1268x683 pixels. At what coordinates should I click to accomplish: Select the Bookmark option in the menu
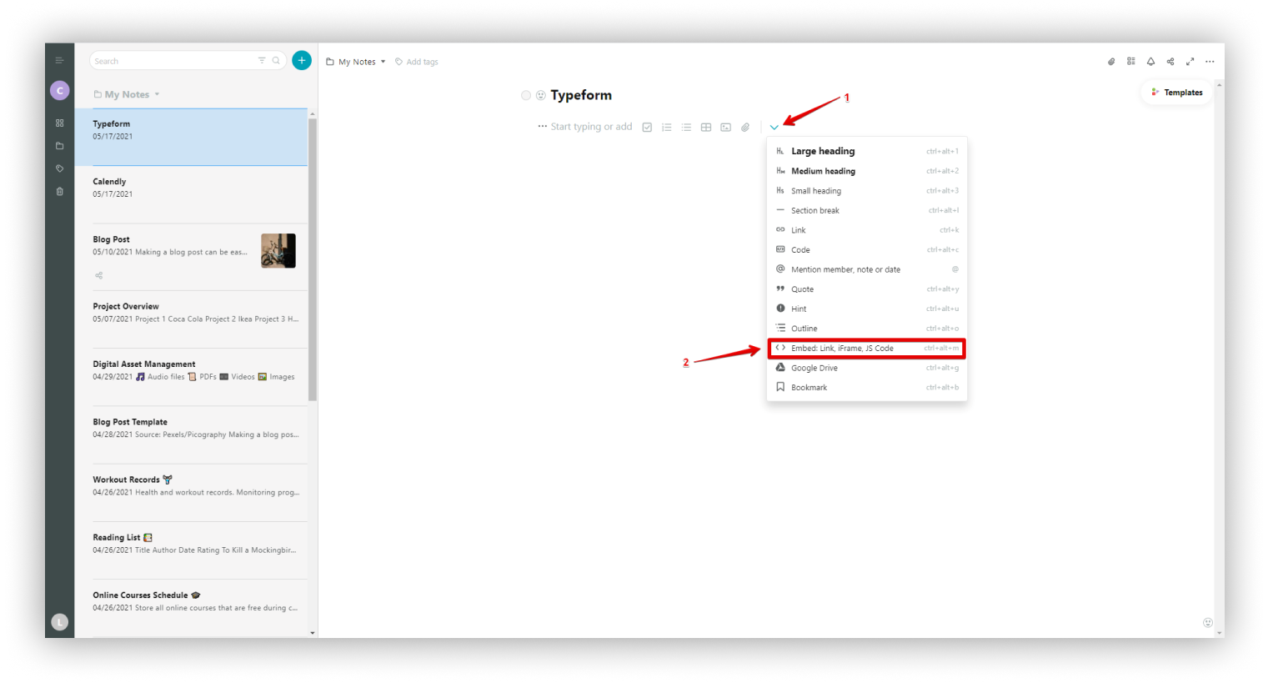[867, 388]
